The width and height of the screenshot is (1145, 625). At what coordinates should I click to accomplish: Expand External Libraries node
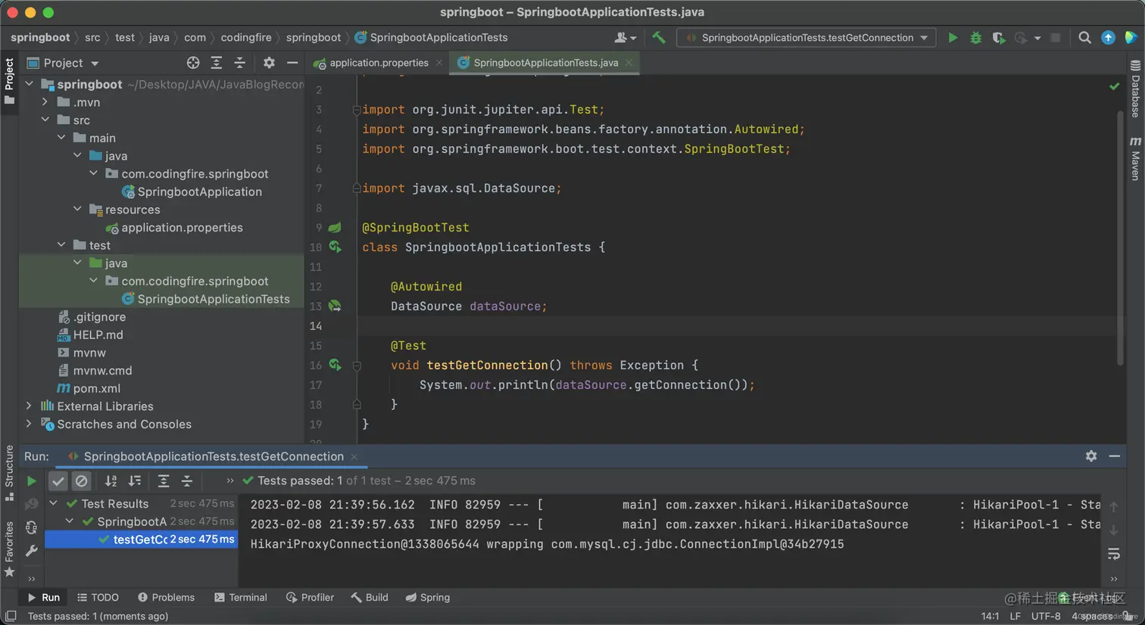(29, 406)
